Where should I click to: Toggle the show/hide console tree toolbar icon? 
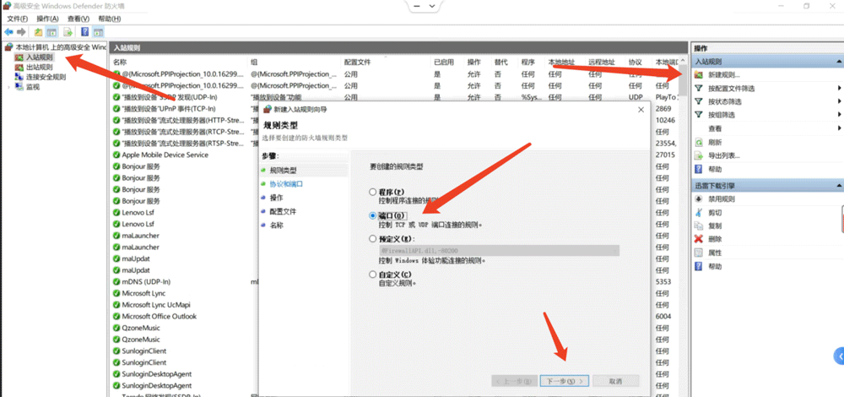[51, 32]
